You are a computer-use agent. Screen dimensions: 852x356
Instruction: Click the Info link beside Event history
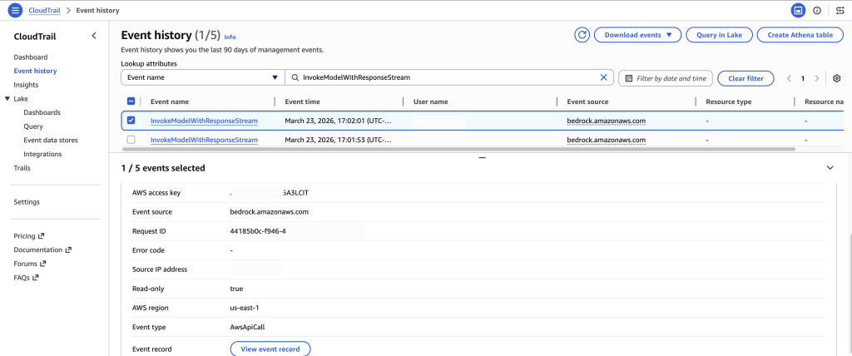(x=230, y=37)
